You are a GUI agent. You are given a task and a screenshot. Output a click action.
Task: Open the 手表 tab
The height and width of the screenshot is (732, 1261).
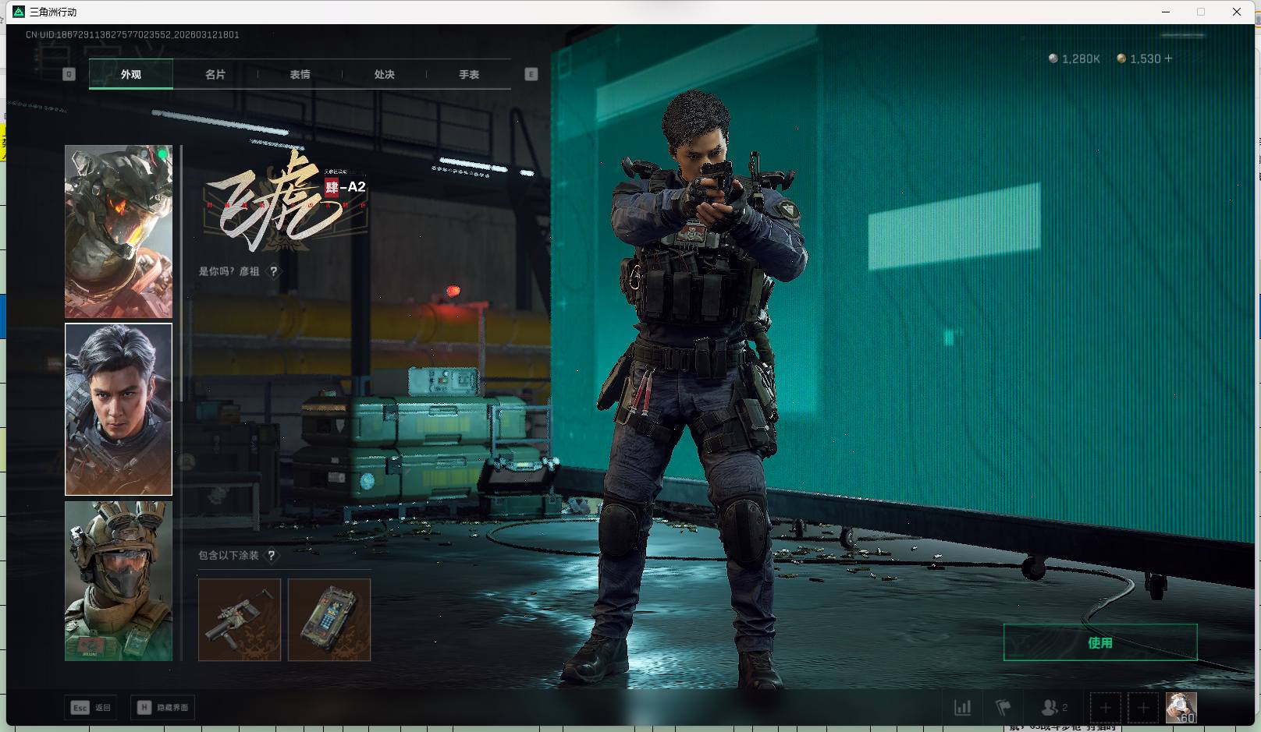[x=469, y=74]
